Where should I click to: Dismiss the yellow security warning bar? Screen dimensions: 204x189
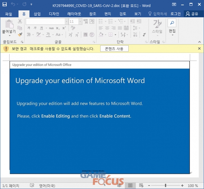click(x=199, y=48)
